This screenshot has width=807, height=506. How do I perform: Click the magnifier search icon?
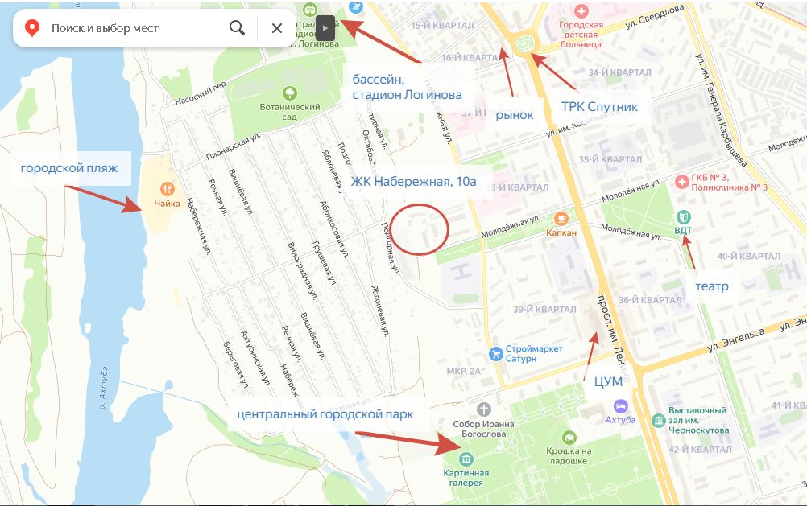coord(237,28)
